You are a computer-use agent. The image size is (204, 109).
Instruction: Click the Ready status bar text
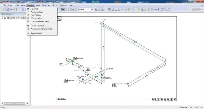click(x=3, y=107)
